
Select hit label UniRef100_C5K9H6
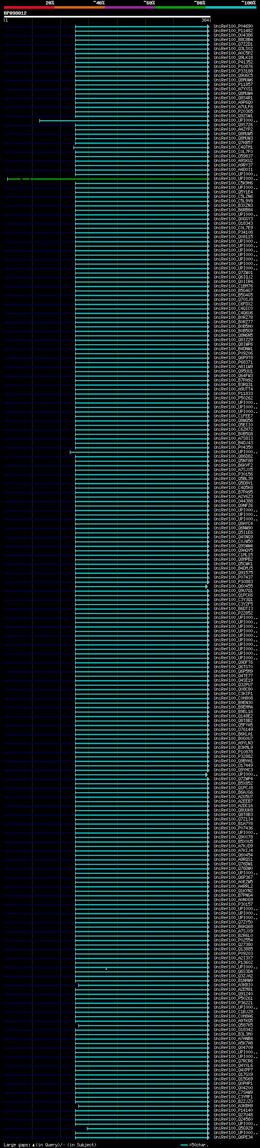pos(233,183)
